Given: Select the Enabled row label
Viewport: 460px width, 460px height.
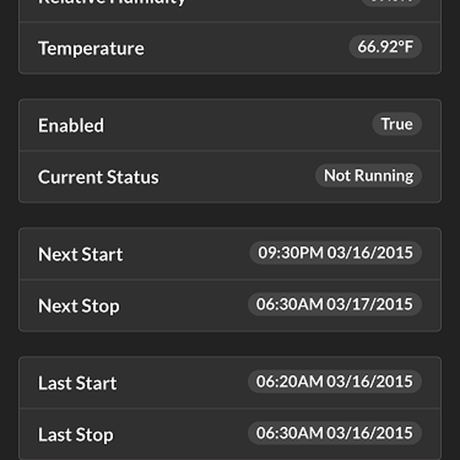Looking at the screenshot, I should 71,126.
